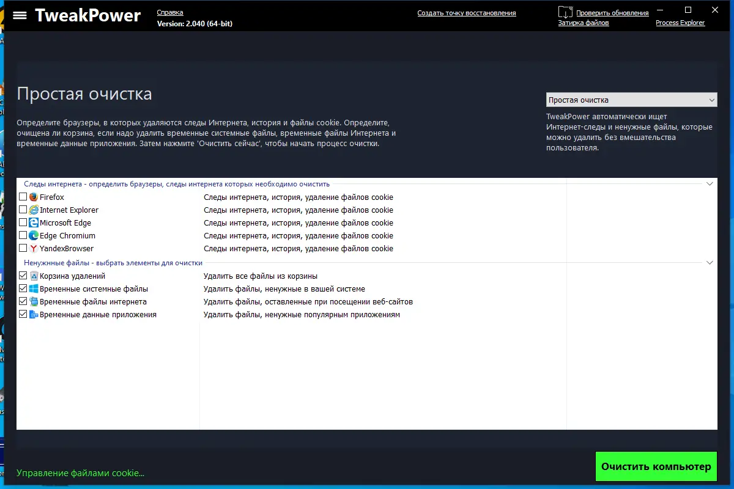Image resolution: width=734 pixels, height=489 pixels.
Task: Select the Корзина удалений row label
Action: [73, 276]
